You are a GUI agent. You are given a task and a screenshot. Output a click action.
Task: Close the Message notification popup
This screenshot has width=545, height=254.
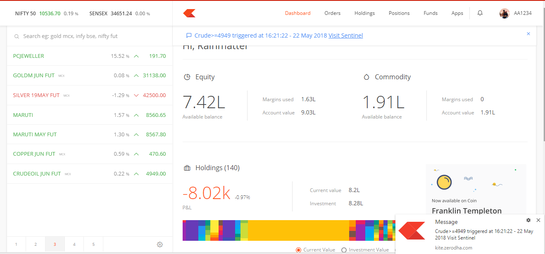click(538, 220)
